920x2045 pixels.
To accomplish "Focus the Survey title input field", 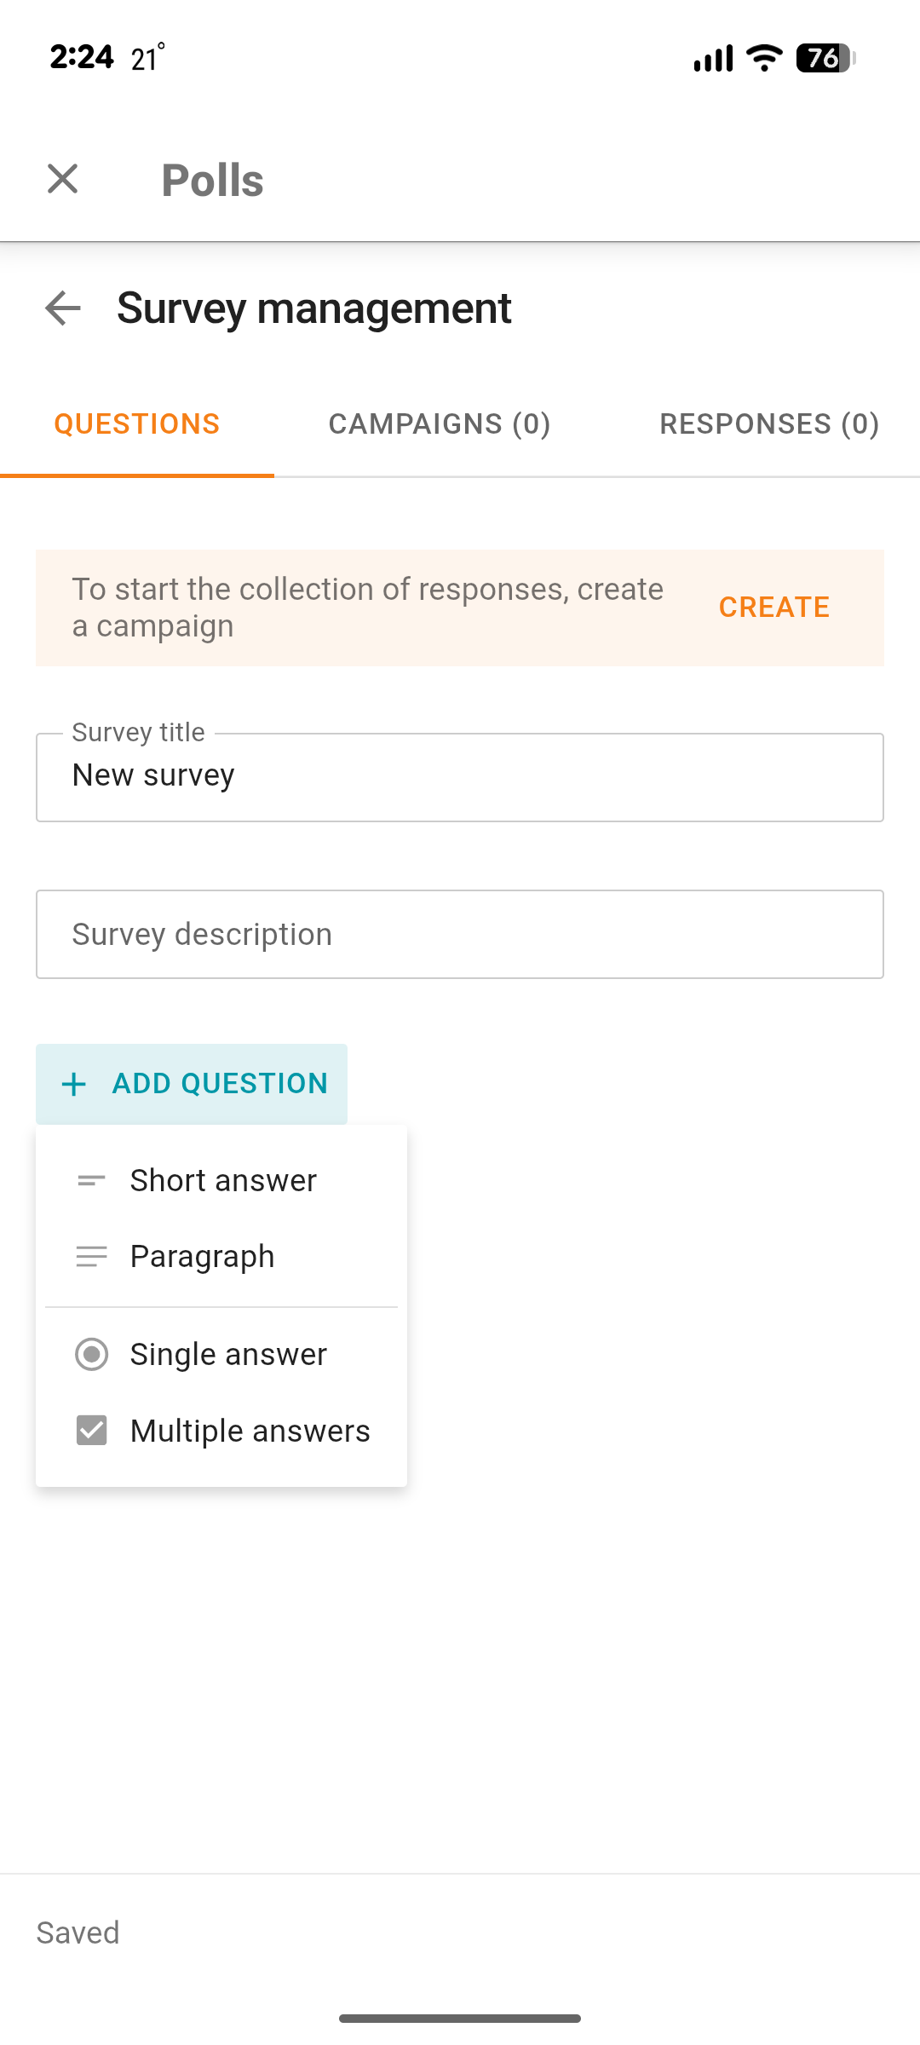I will [x=460, y=777].
